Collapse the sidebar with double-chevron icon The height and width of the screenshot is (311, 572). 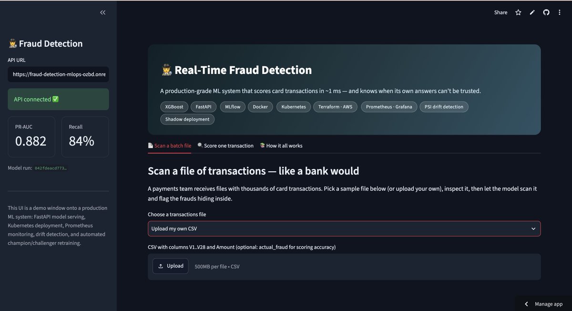click(102, 12)
